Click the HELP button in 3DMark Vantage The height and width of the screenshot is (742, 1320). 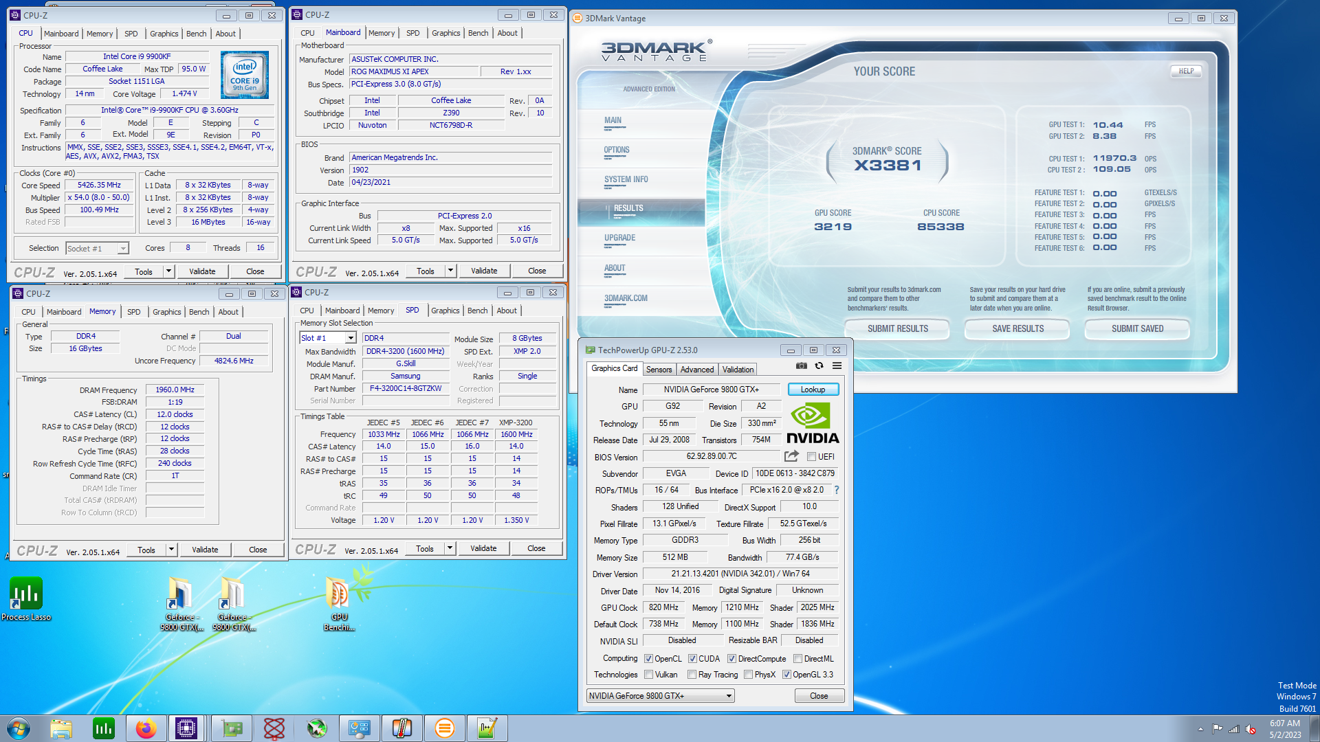(1186, 71)
